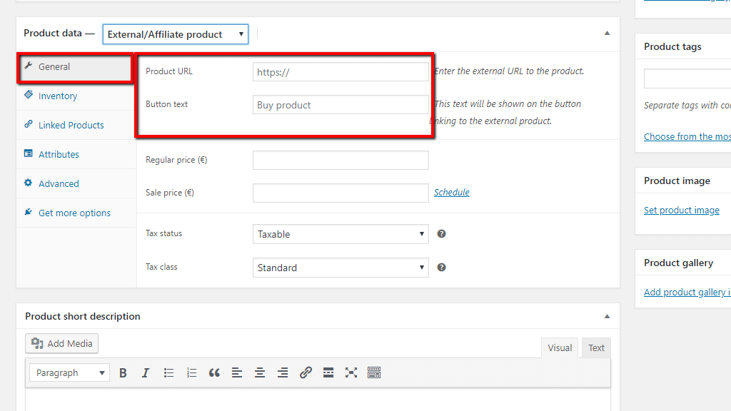The height and width of the screenshot is (411, 731).
Task: Focus the Regular price input field
Action: 341,161
